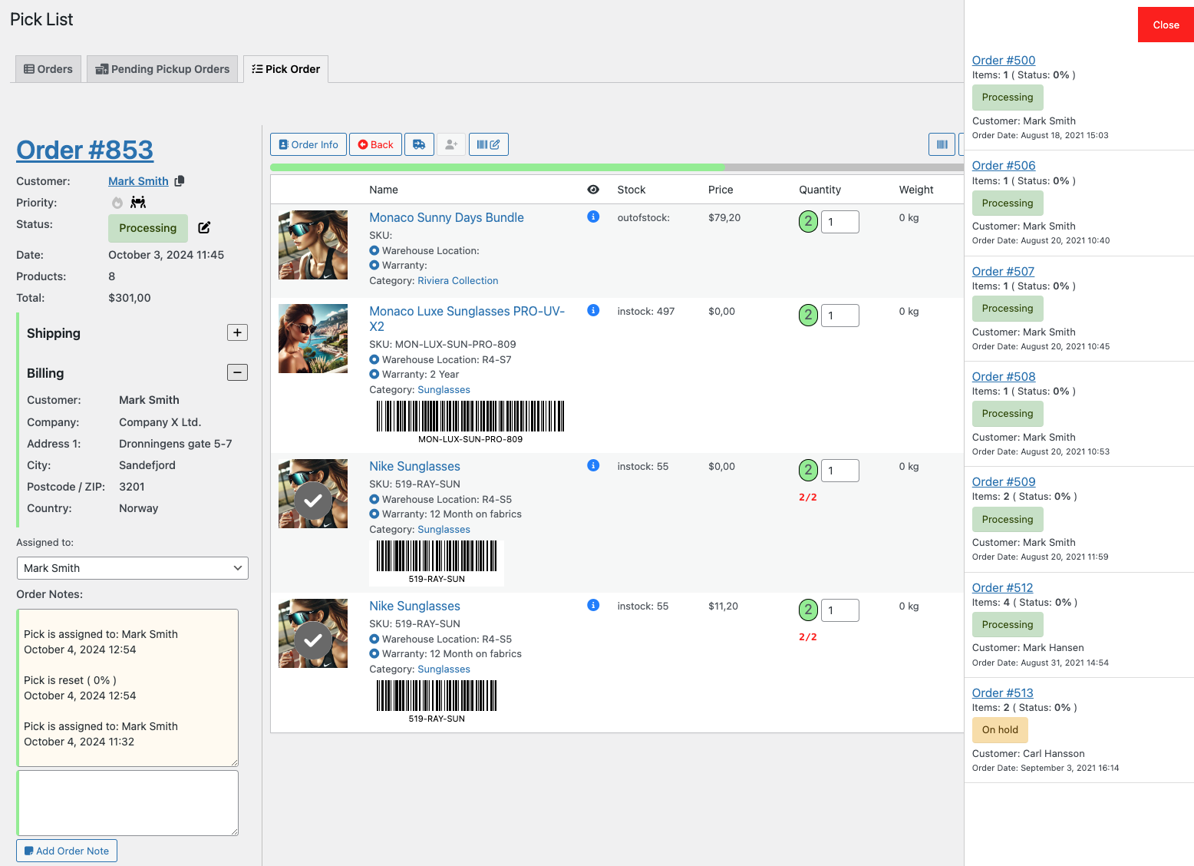This screenshot has width=1194, height=866.
Task: Click the red Back button
Action: coord(375,144)
